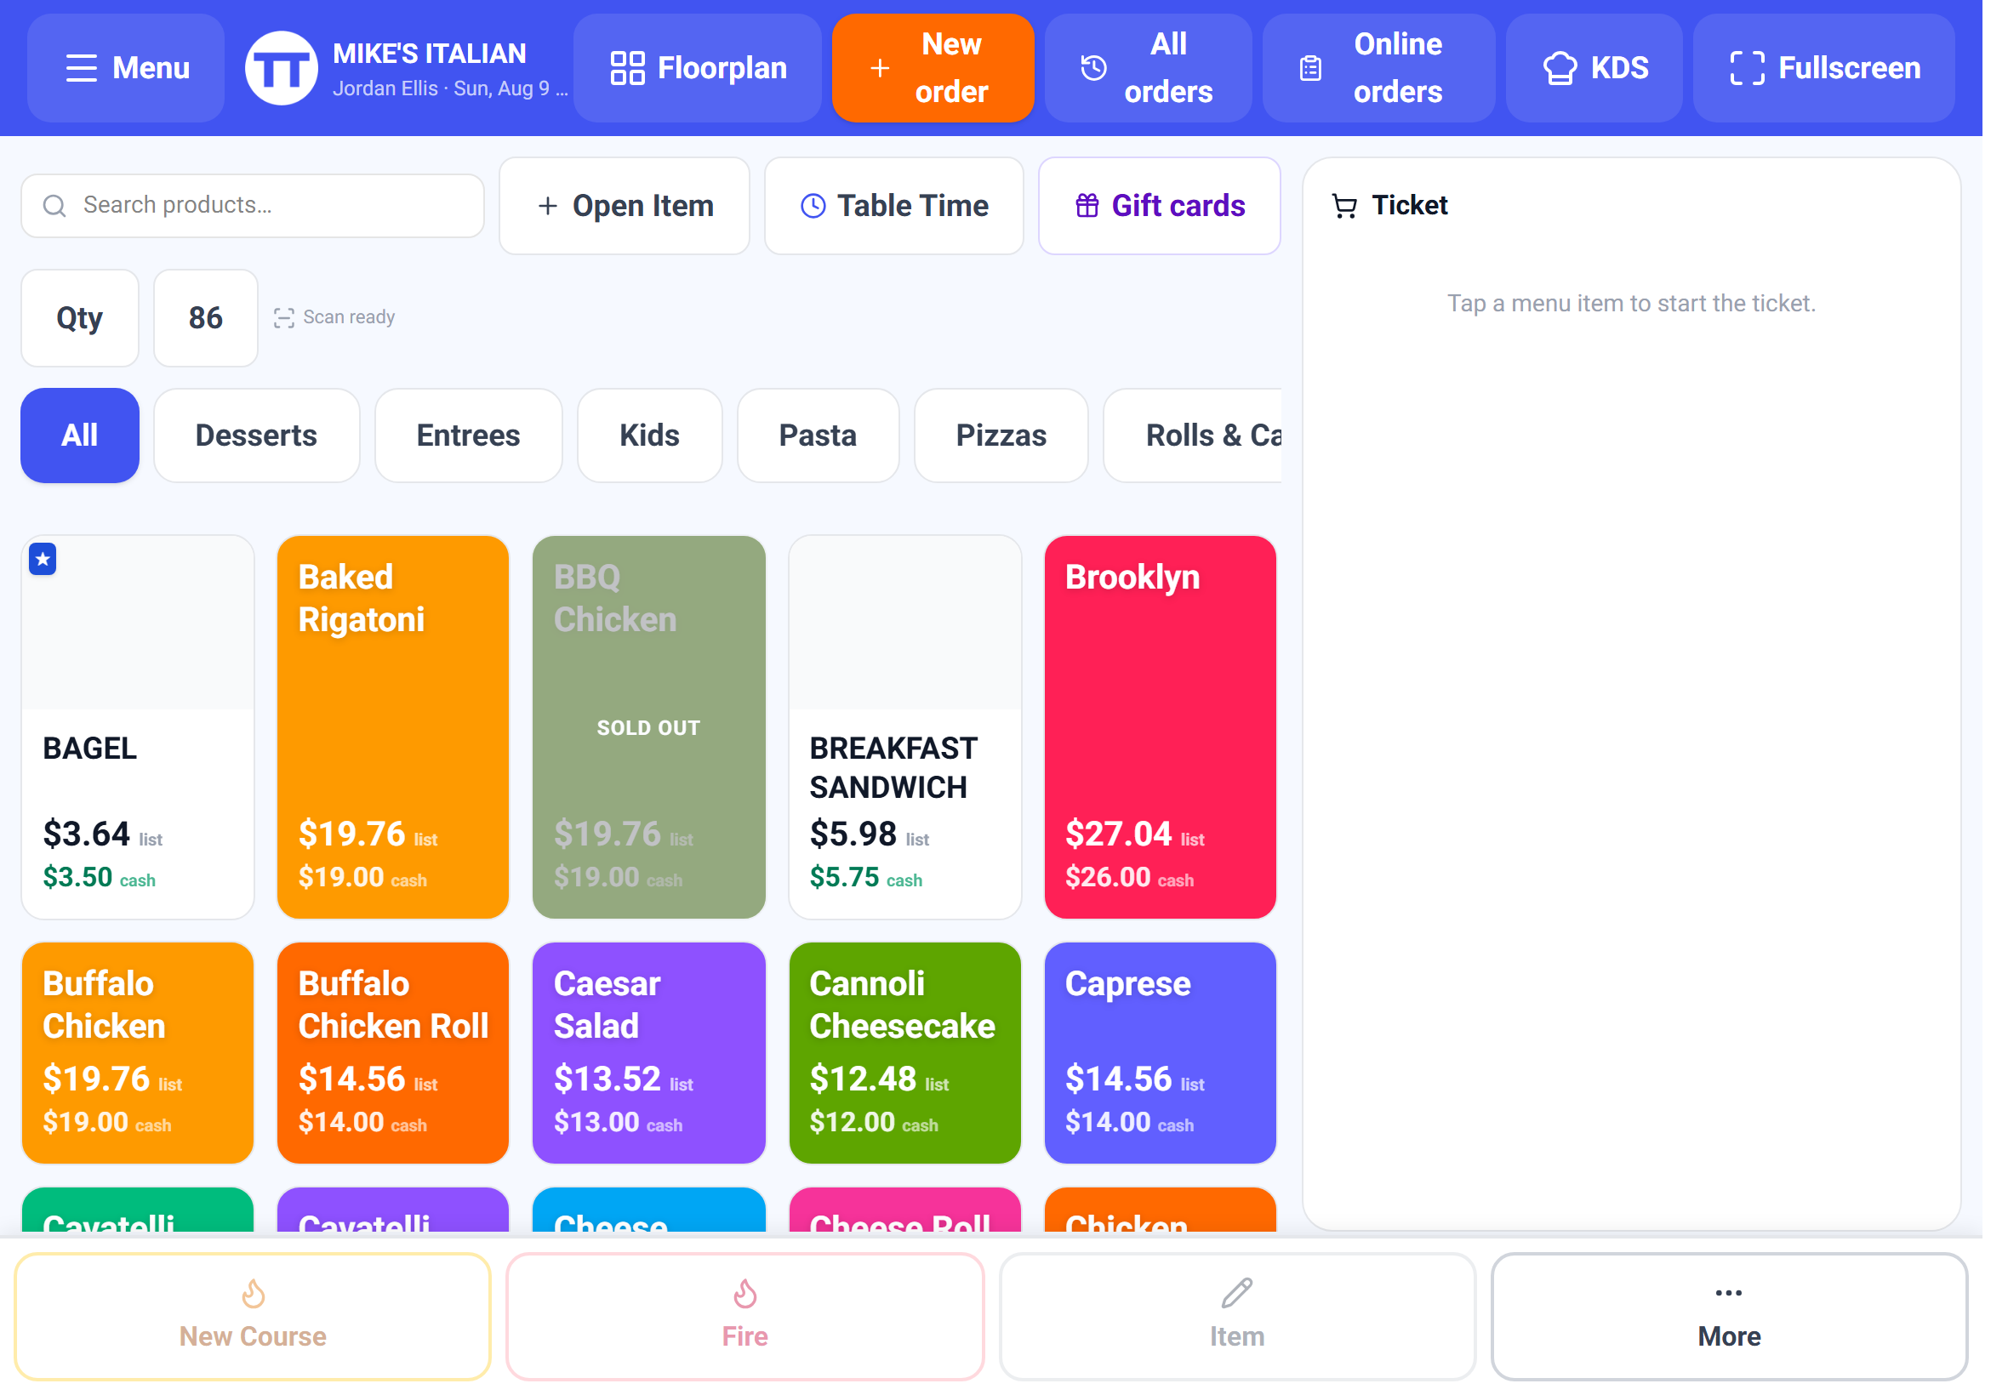Click the Fire button
Screen dimensions: 2008x1395
744,1317
